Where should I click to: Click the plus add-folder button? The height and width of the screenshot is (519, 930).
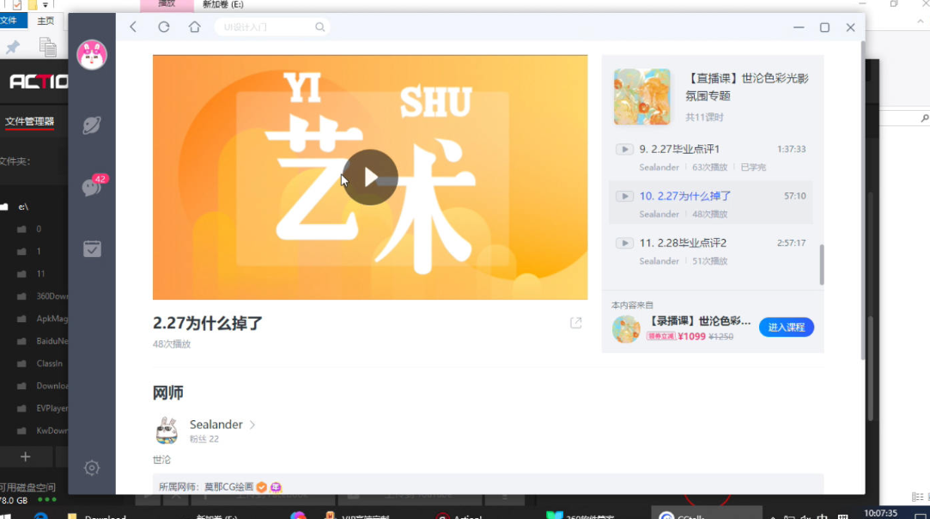[25, 456]
